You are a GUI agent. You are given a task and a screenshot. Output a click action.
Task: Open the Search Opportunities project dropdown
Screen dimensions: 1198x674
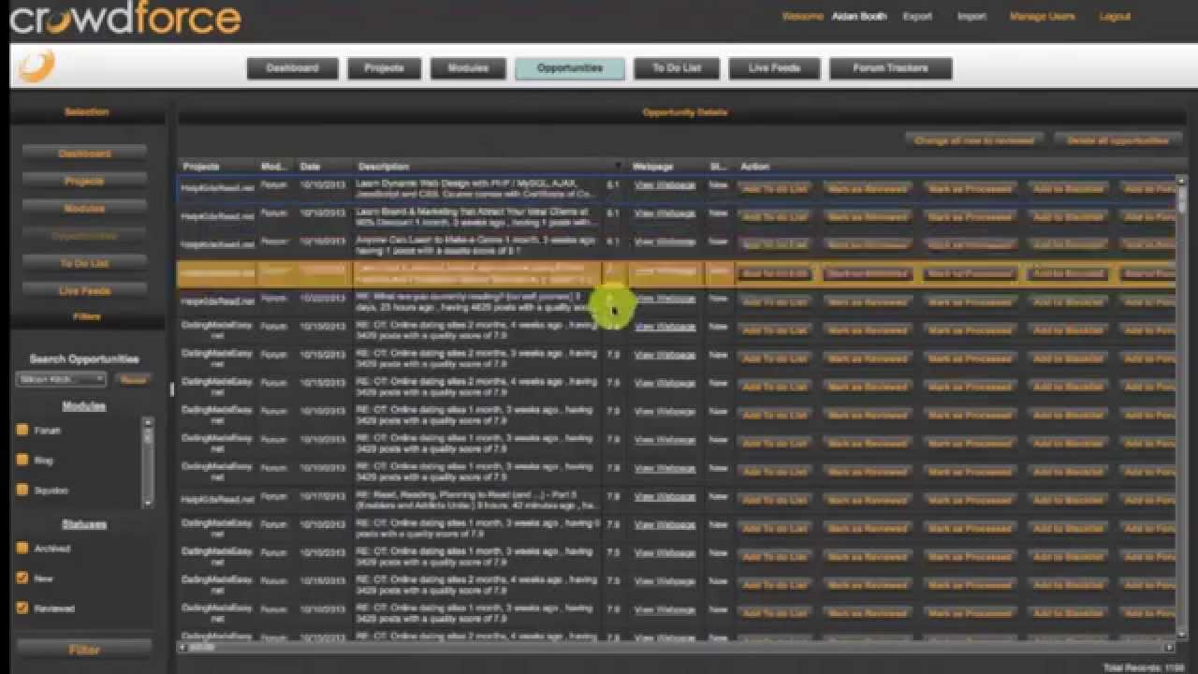coord(61,379)
